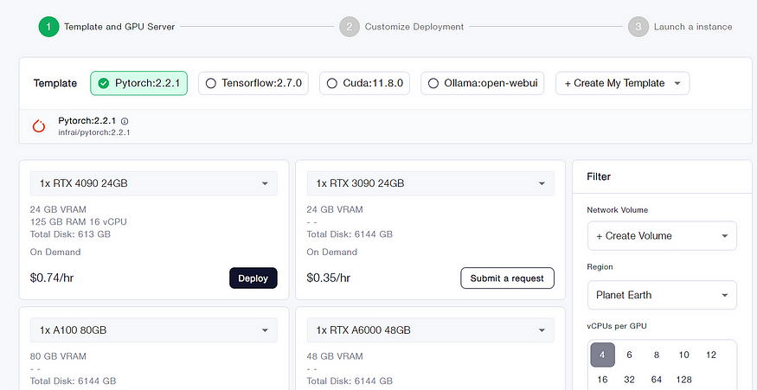757x390 pixels.
Task: Set vCPUs per GPU to 16
Action: point(602,380)
